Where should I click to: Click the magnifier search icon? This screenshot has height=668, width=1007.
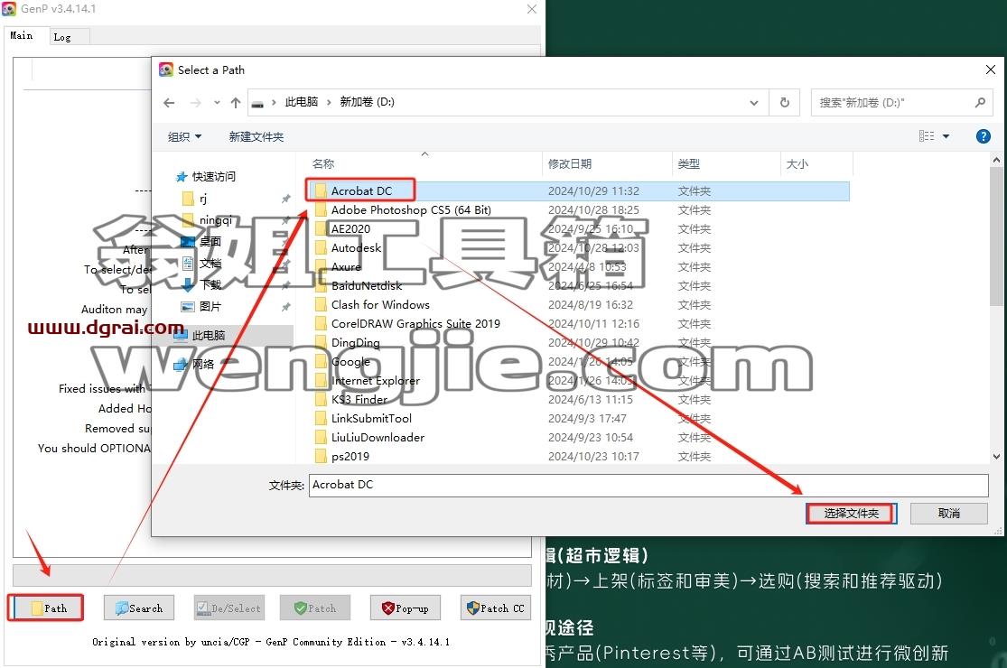[x=980, y=103]
